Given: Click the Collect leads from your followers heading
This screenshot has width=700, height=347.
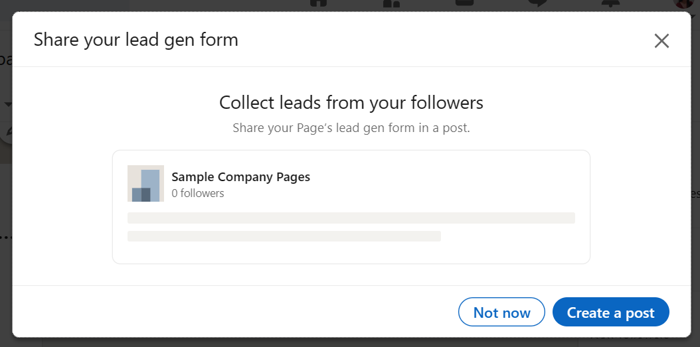Looking at the screenshot, I should [351, 103].
